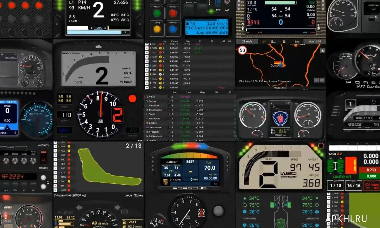The height and width of the screenshot is (228, 380).
Task: Select the S3 column header
Action: (224, 41)
